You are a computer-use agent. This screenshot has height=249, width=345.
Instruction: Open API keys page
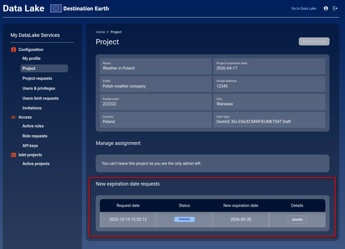30,146
